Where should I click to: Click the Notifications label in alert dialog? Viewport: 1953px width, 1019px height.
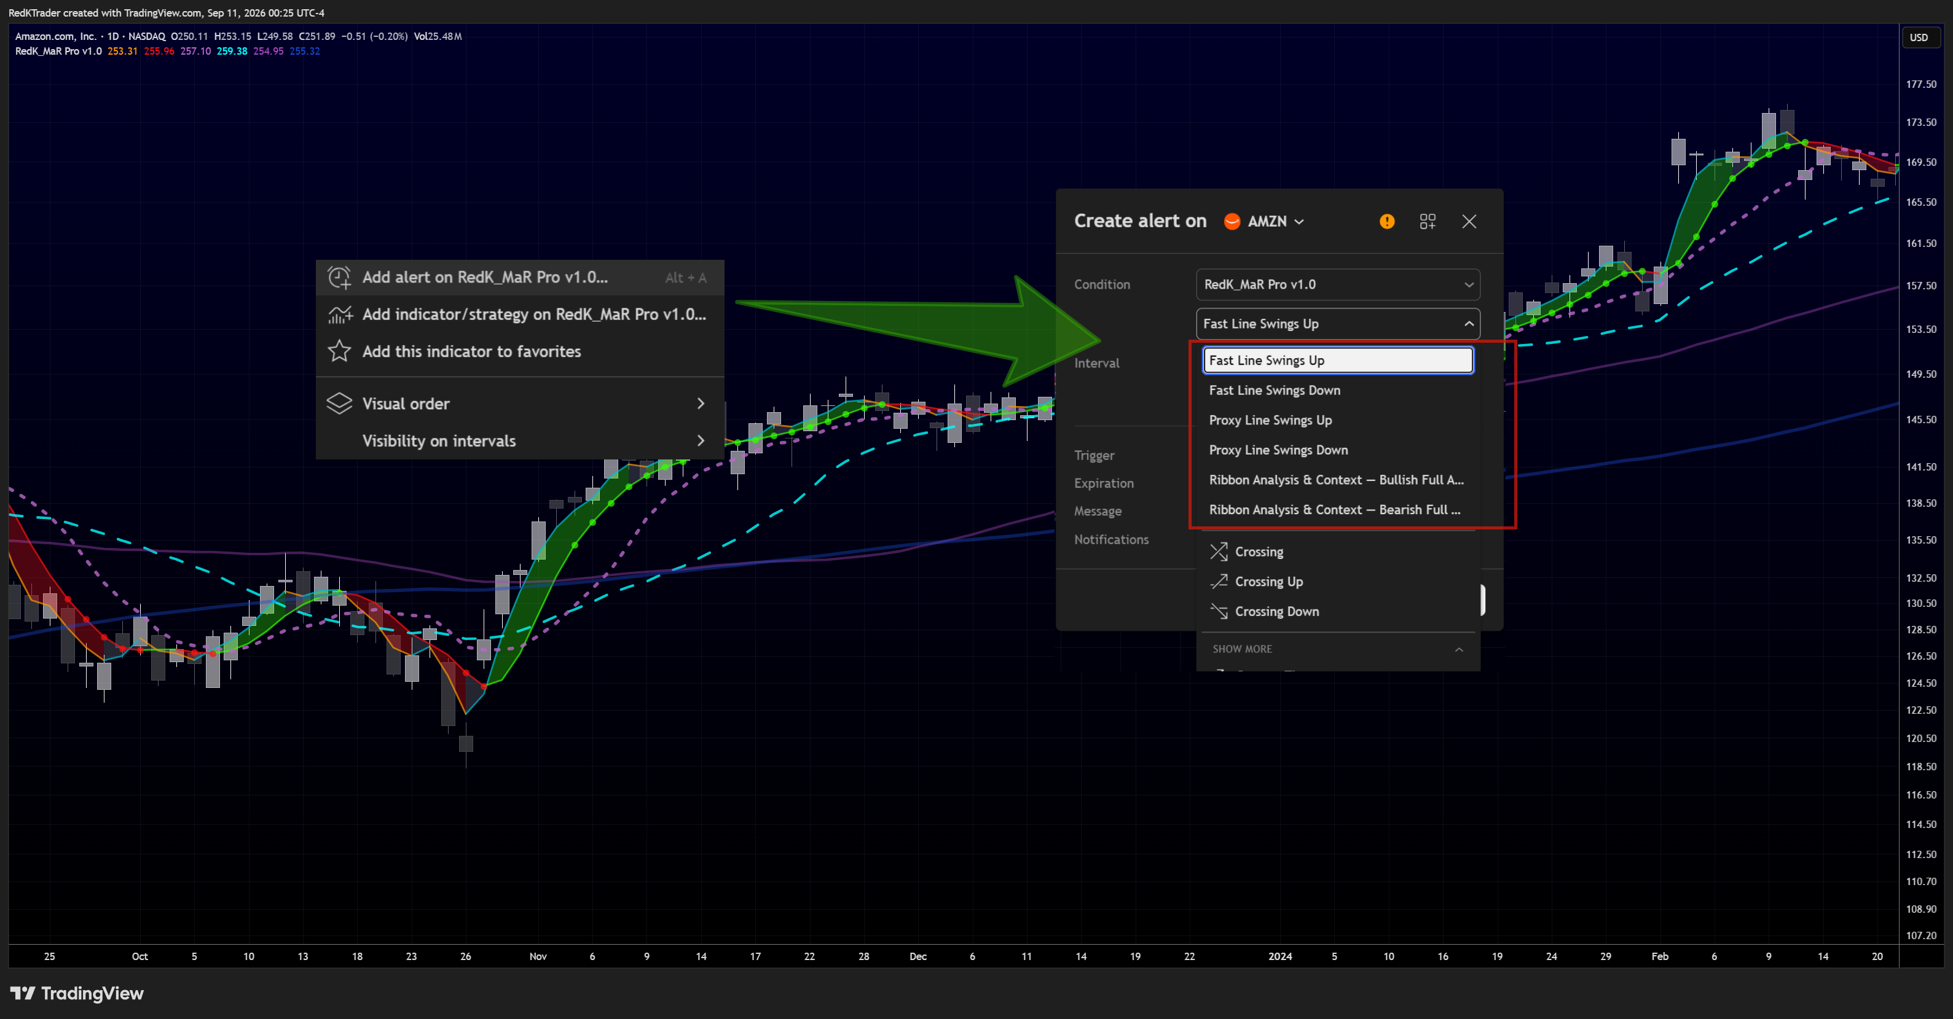click(1110, 539)
